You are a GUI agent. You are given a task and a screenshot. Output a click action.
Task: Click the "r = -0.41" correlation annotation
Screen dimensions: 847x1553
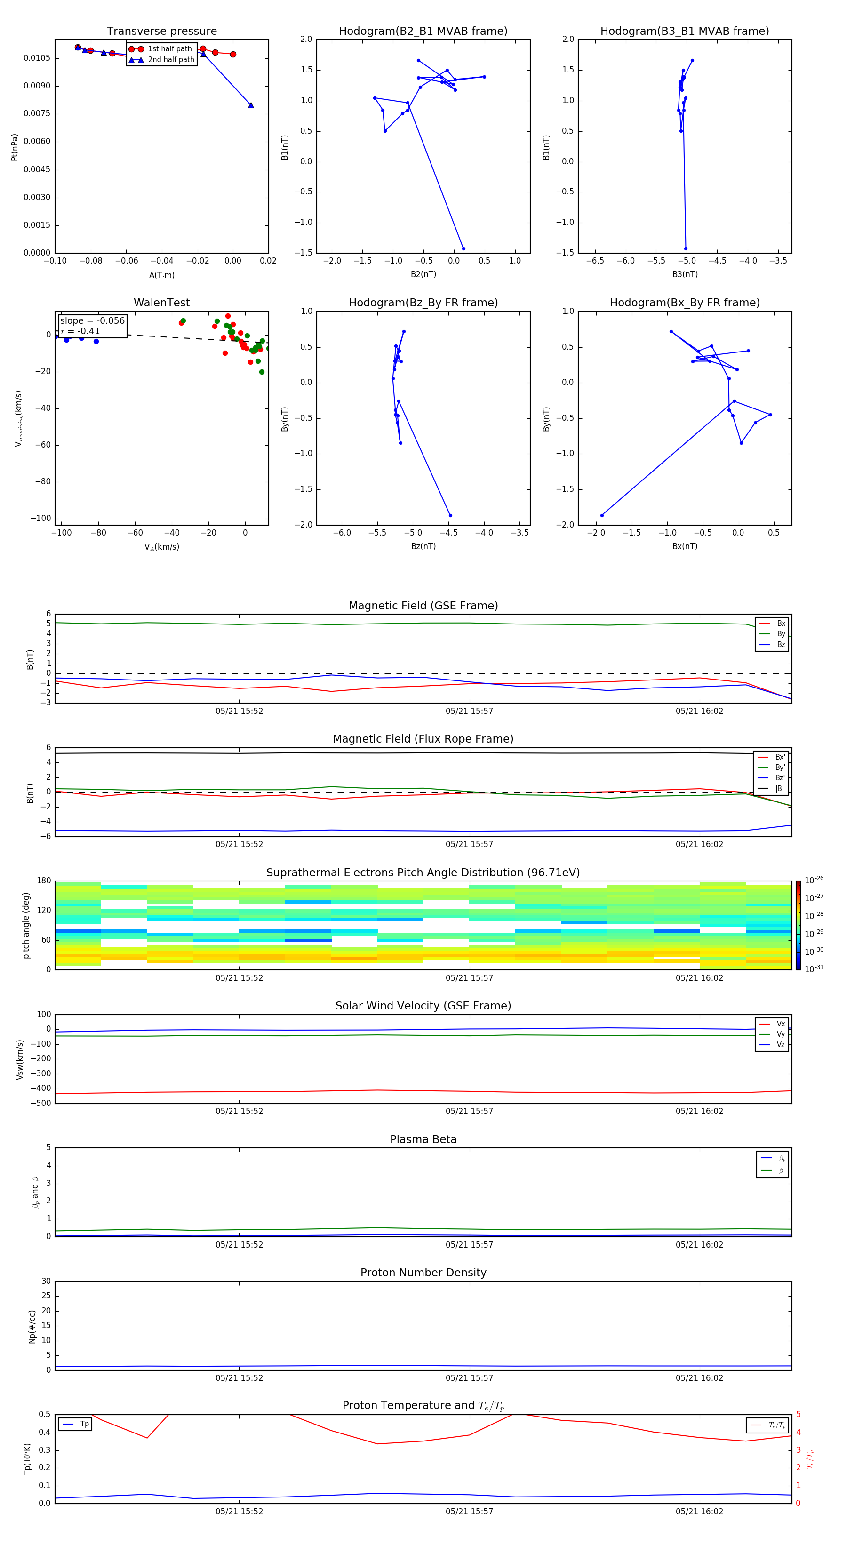[x=80, y=331]
